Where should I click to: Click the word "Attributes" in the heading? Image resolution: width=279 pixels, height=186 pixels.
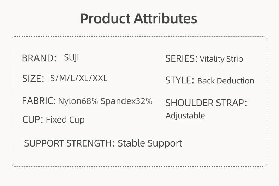tap(165, 18)
